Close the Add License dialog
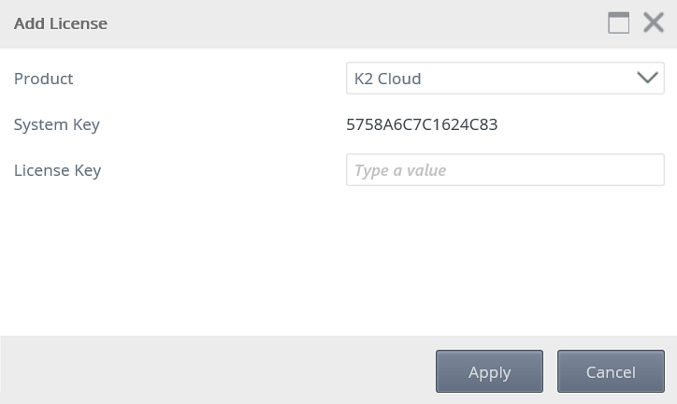Image resolution: width=677 pixels, height=404 pixels. (654, 23)
